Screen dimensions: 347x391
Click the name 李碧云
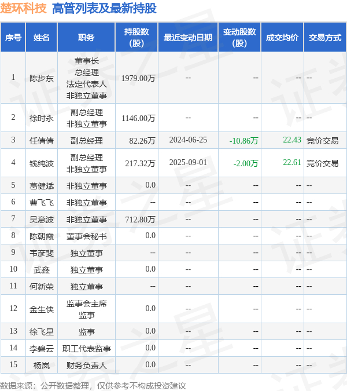(x=42, y=349)
